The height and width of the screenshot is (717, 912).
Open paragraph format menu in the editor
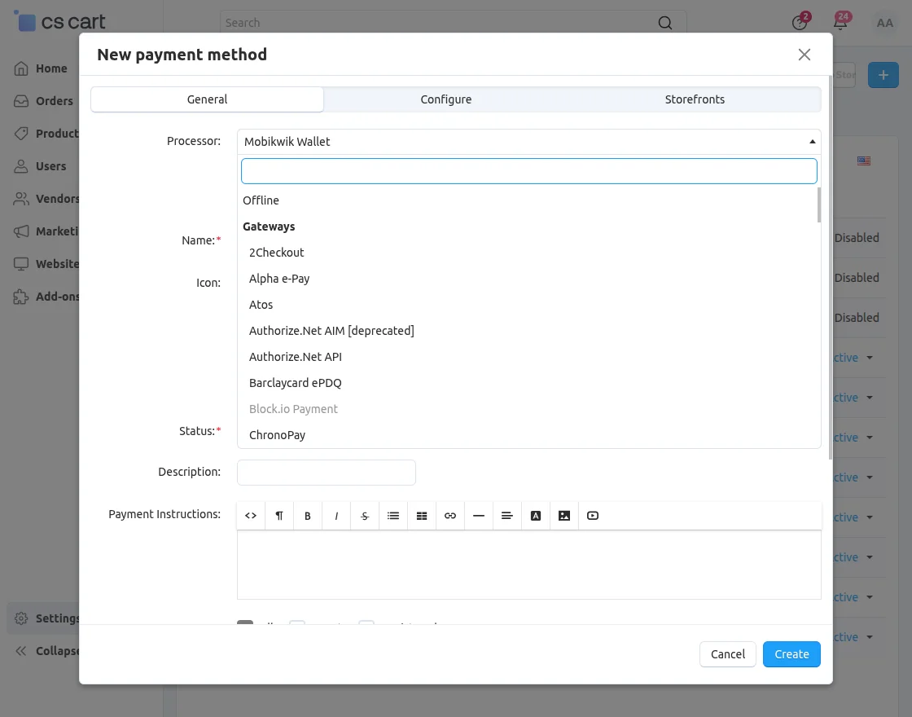coord(279,516)
